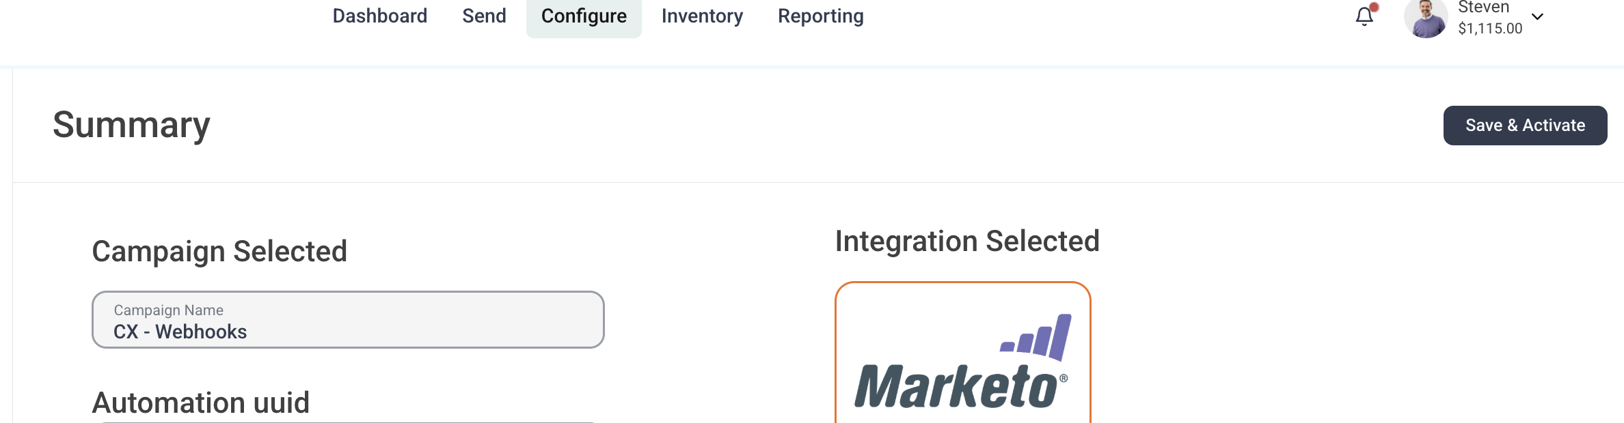Open the Reporting tab

click(821, 16)
